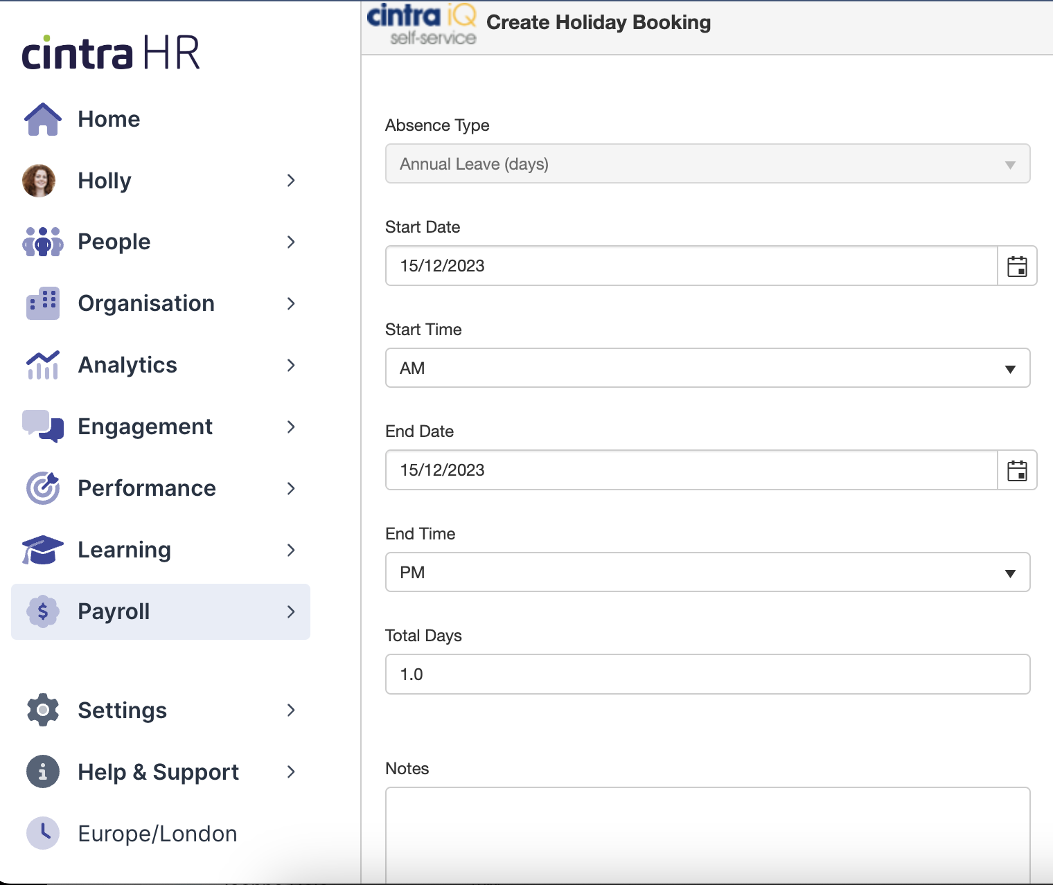Screen dimensions: 1053x885
Task: Click Holly's profile avatar photo
Action: (39, 181)
